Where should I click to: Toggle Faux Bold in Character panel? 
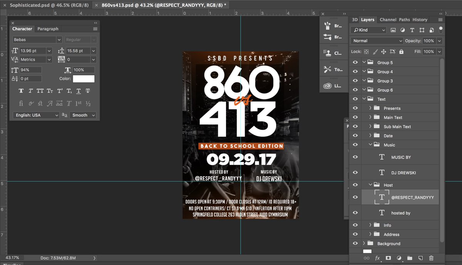pyautogui.click(x=21, y=91)
